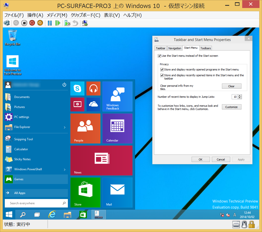Open the メディア(M) menu

57,15
